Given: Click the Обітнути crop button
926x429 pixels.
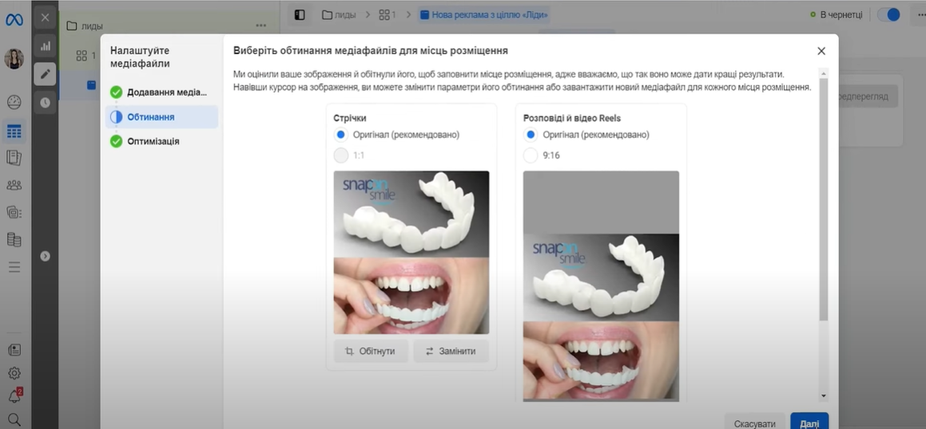Looking at the screenshot, I should [x=371, y=352].
